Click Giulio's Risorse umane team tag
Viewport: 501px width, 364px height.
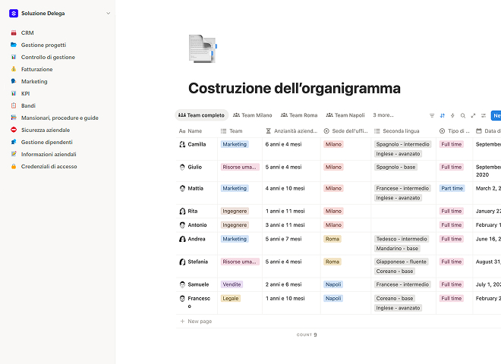(240, 167)
